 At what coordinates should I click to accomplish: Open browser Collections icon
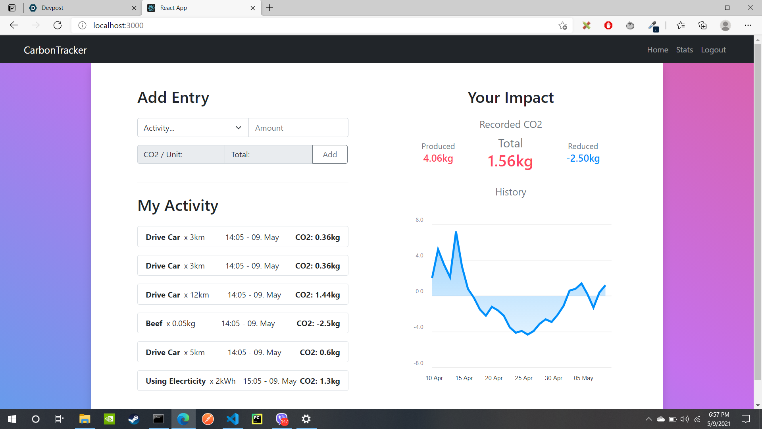pos(702,25)
